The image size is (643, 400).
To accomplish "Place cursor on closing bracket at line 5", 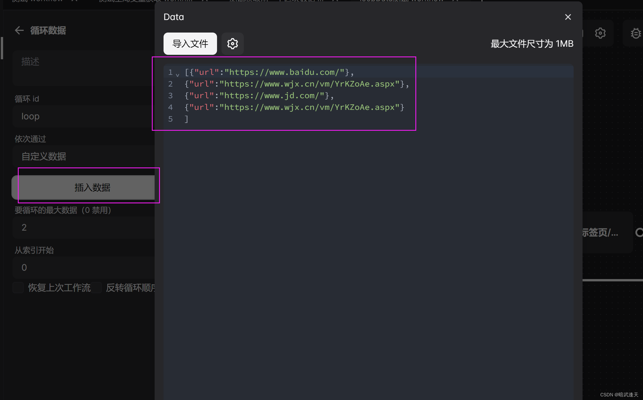I will tap(187, 119).
